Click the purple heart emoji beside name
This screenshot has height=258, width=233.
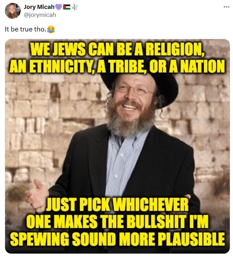pos(58,7)
